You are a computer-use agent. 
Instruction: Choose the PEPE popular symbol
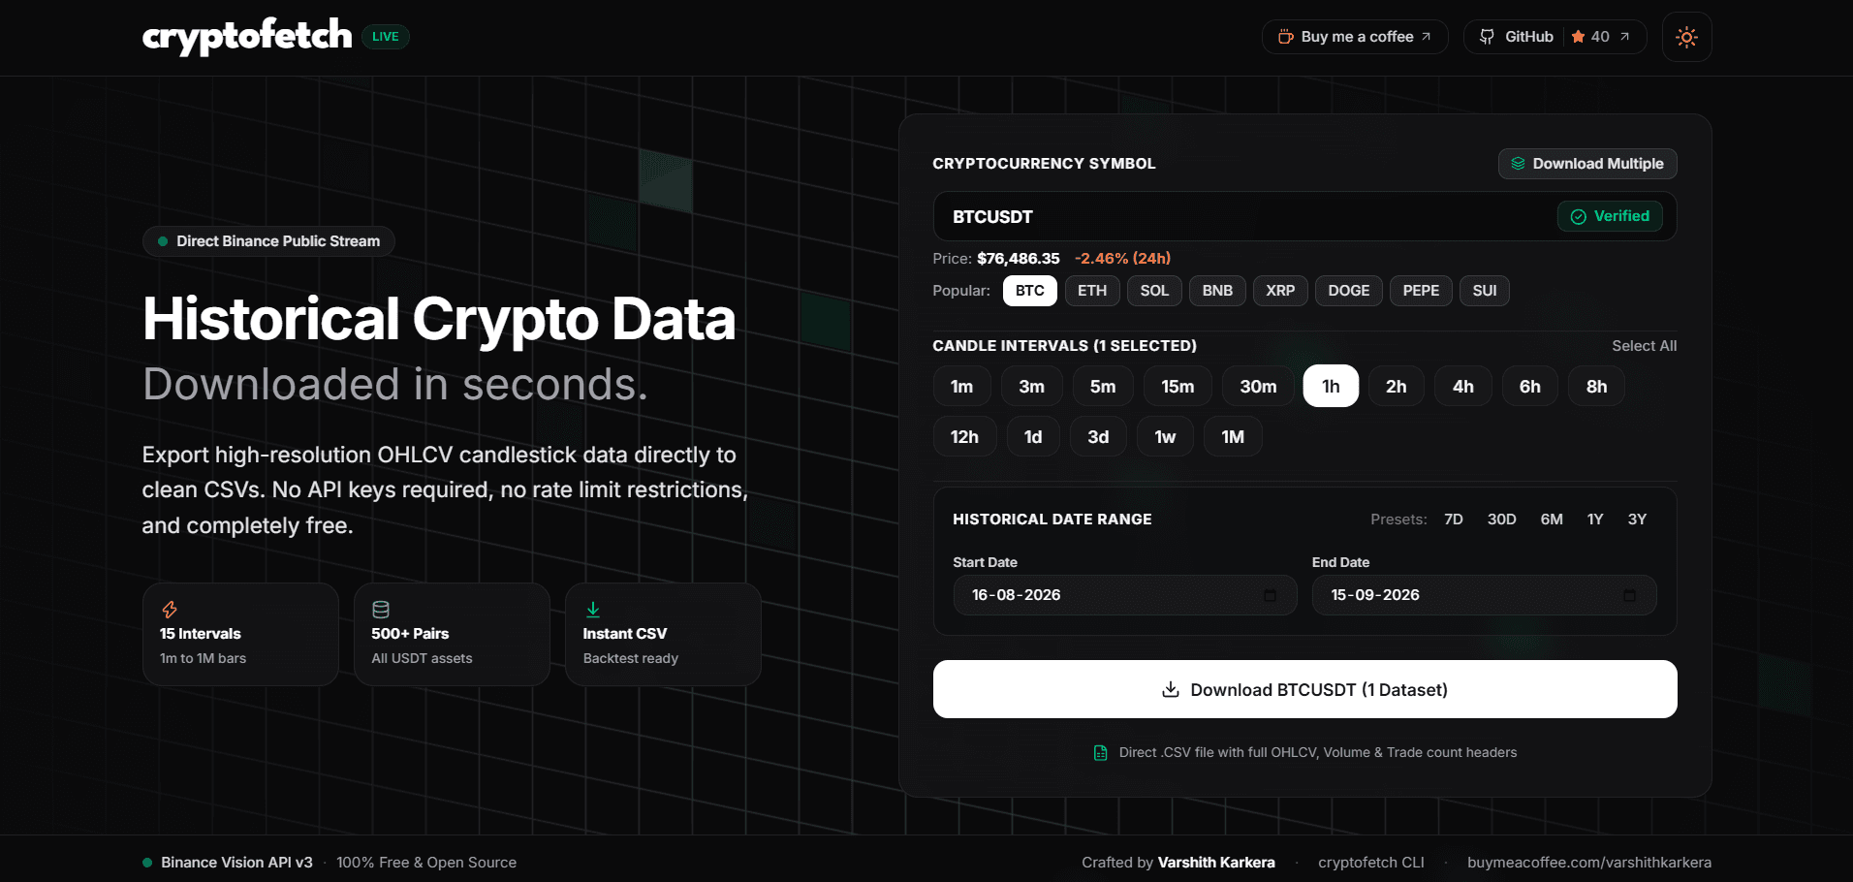[1421, 291]
